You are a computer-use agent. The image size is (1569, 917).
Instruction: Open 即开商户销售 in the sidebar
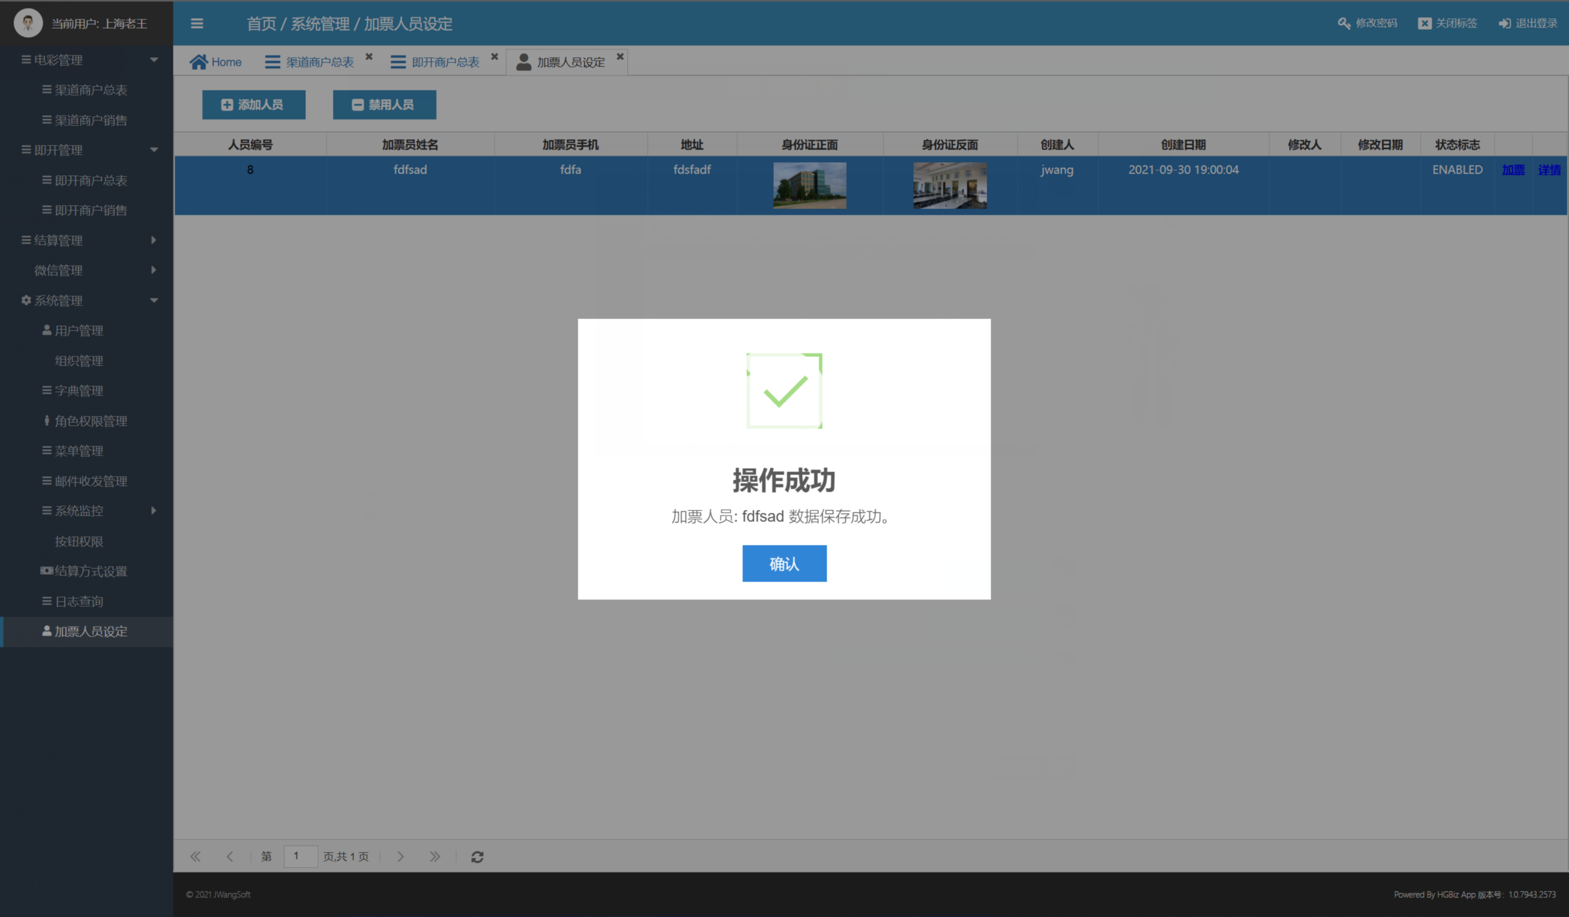[87, 210]
